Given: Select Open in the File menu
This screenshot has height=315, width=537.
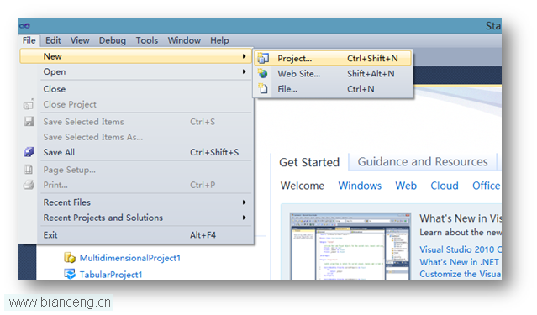Looking at the screenshot, I should [136, 71].
